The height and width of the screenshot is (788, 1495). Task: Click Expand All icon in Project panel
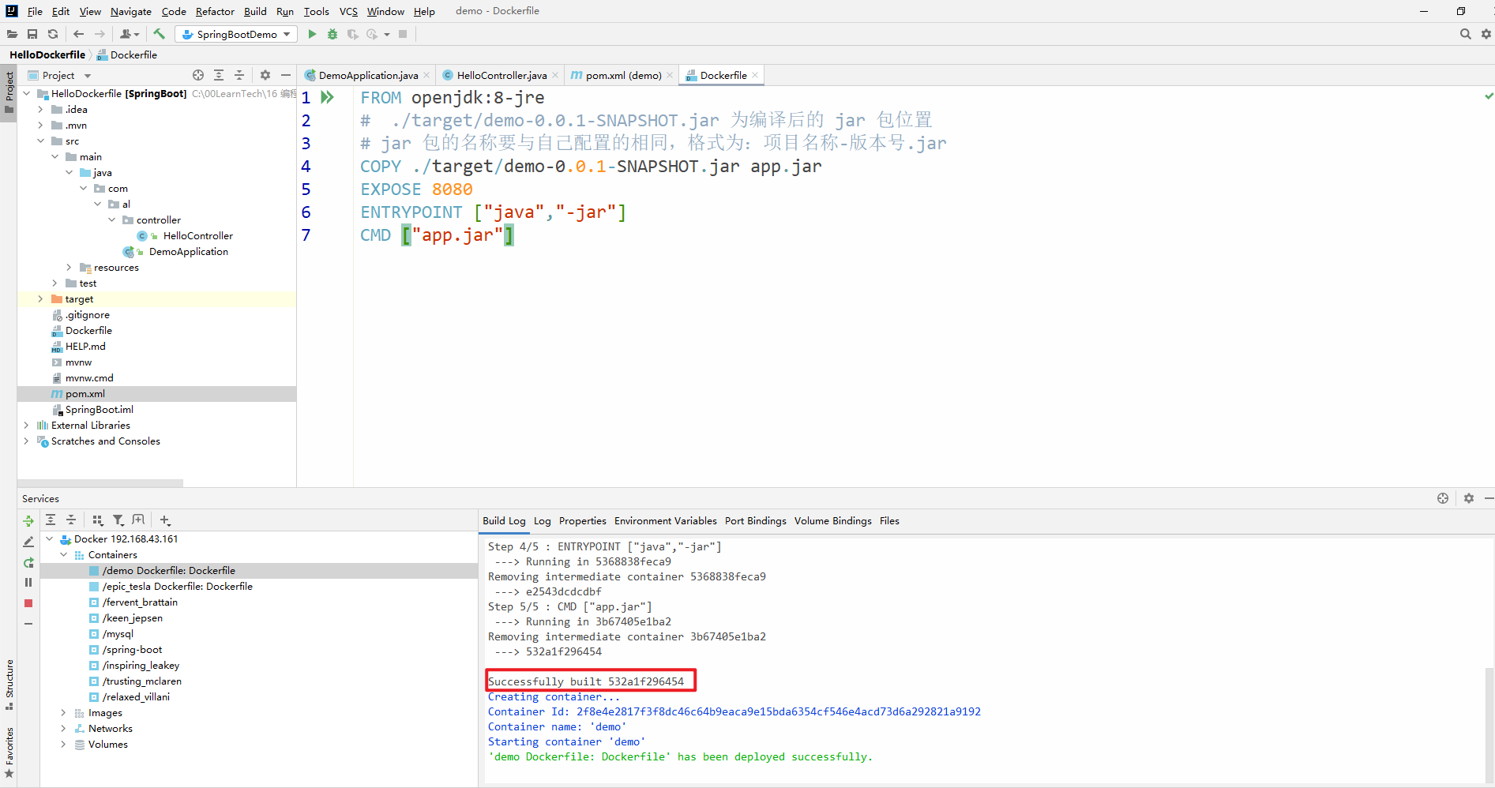[x=219, y=75]
